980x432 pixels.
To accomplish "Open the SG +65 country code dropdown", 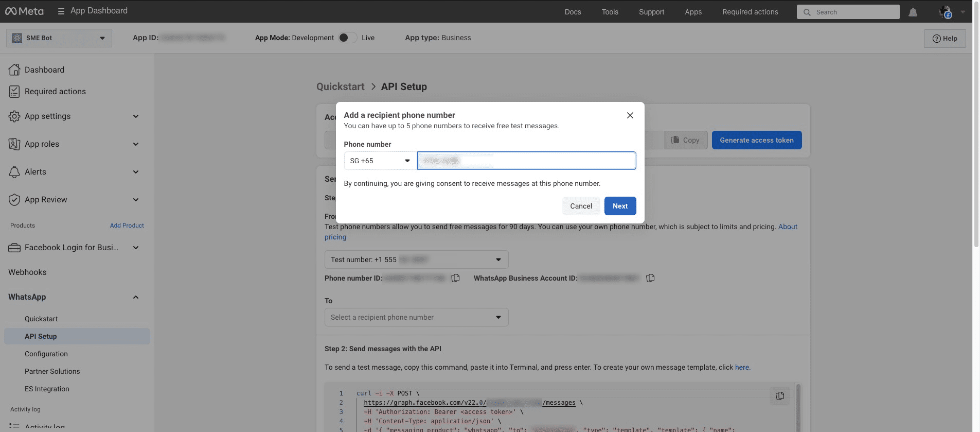I will point(380,161).
